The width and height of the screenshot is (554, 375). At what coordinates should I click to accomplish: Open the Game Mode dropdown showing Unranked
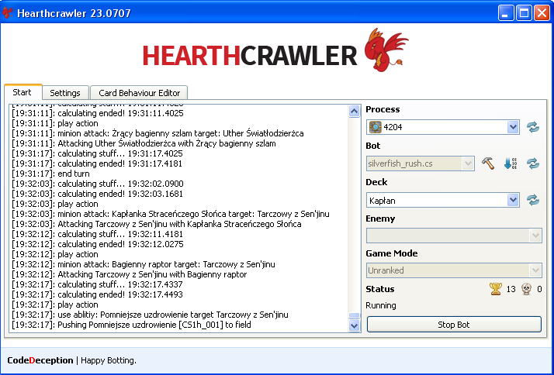coord(454,270)
